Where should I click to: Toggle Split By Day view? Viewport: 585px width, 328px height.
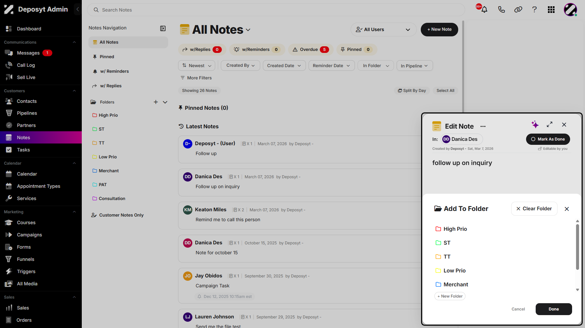(412, 91)
